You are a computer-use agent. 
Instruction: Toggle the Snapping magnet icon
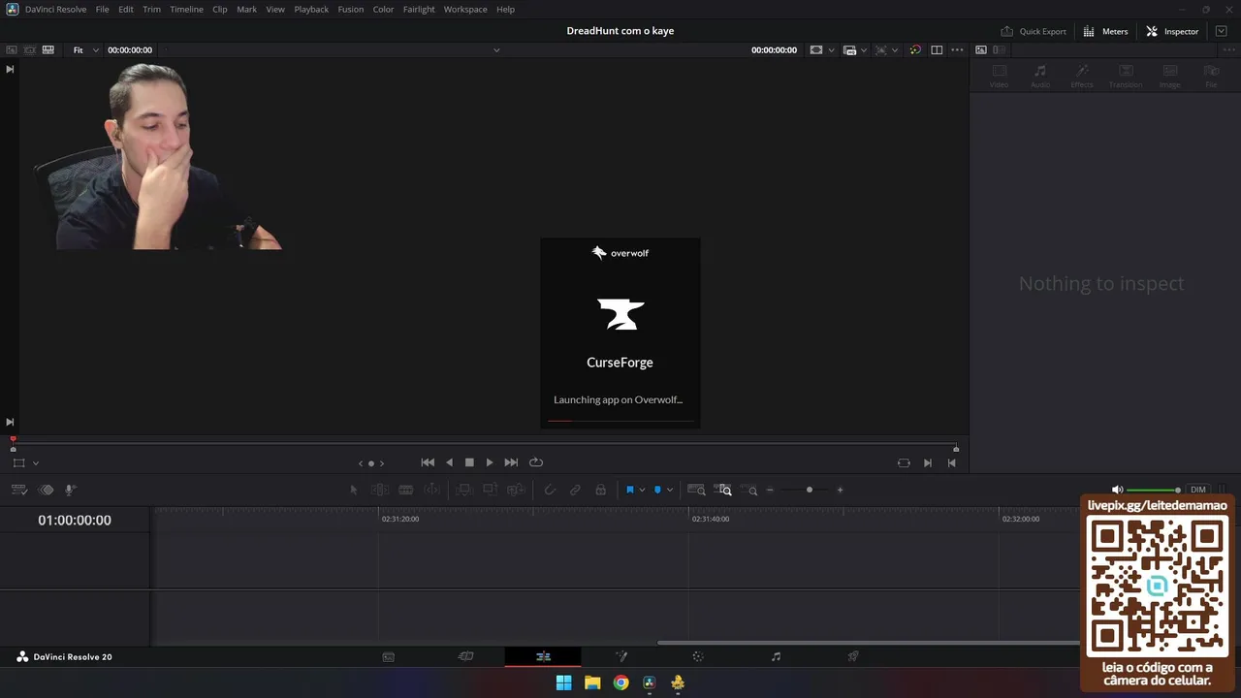[550, 490]
